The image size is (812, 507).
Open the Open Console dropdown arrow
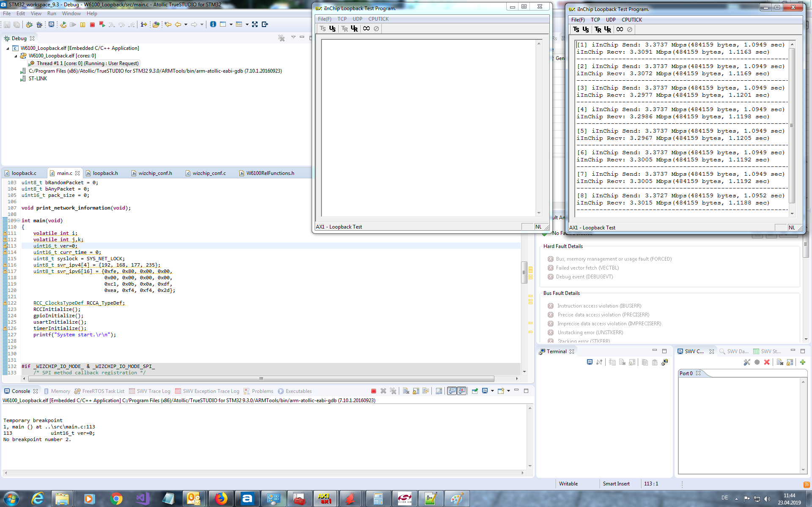508,391
